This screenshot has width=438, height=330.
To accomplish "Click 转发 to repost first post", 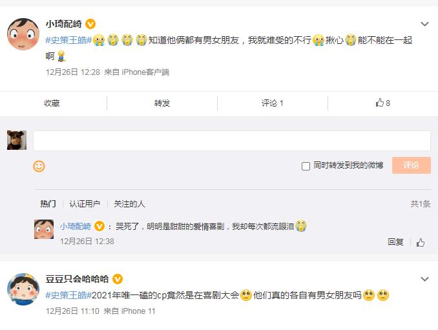I will coord(162,103).
